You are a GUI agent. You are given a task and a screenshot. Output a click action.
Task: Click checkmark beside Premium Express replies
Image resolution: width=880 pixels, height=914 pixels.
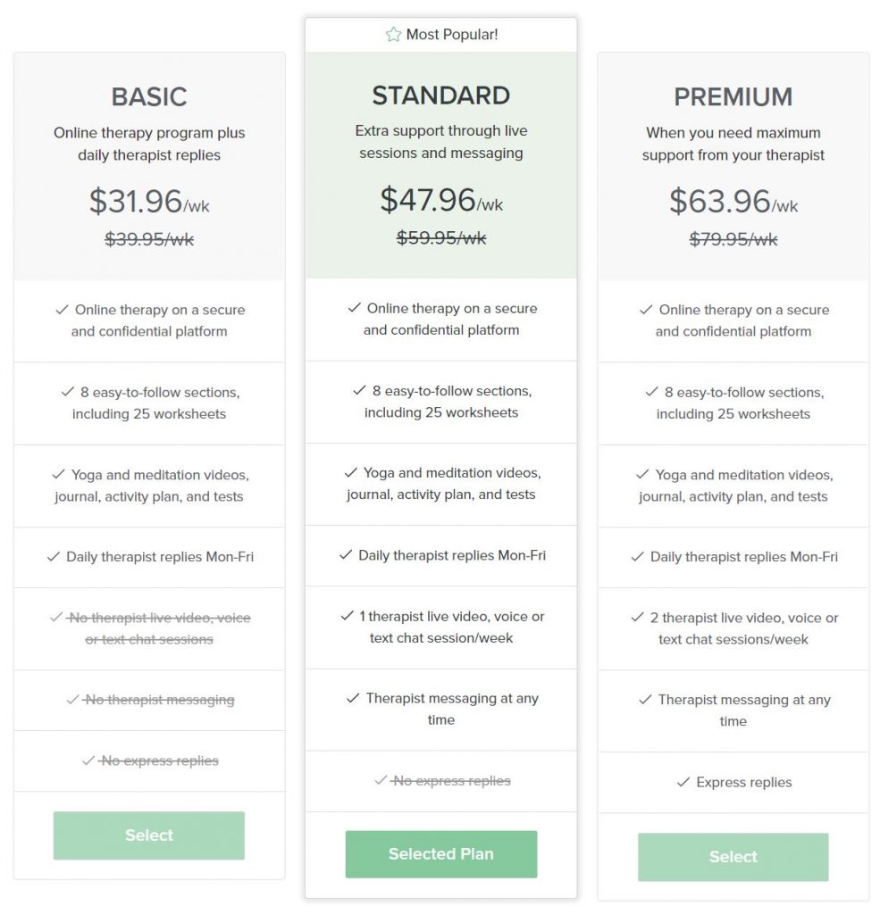683,782
